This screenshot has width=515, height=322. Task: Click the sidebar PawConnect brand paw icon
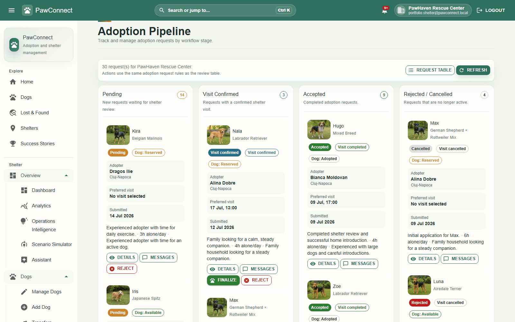click(14, 45)
